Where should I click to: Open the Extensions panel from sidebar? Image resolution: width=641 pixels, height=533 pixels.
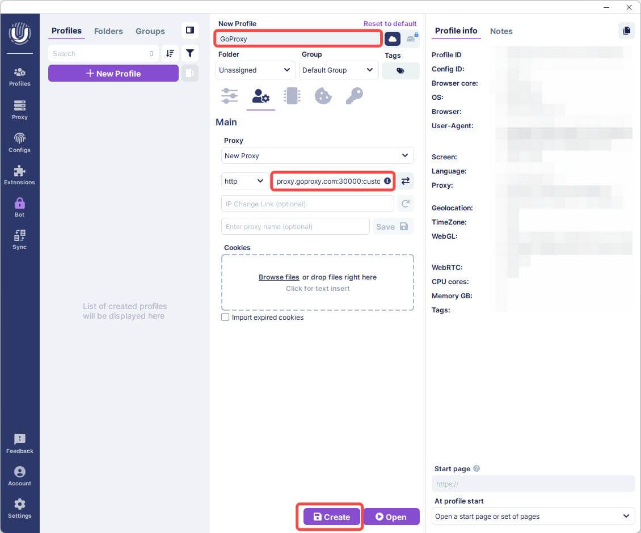19,174
